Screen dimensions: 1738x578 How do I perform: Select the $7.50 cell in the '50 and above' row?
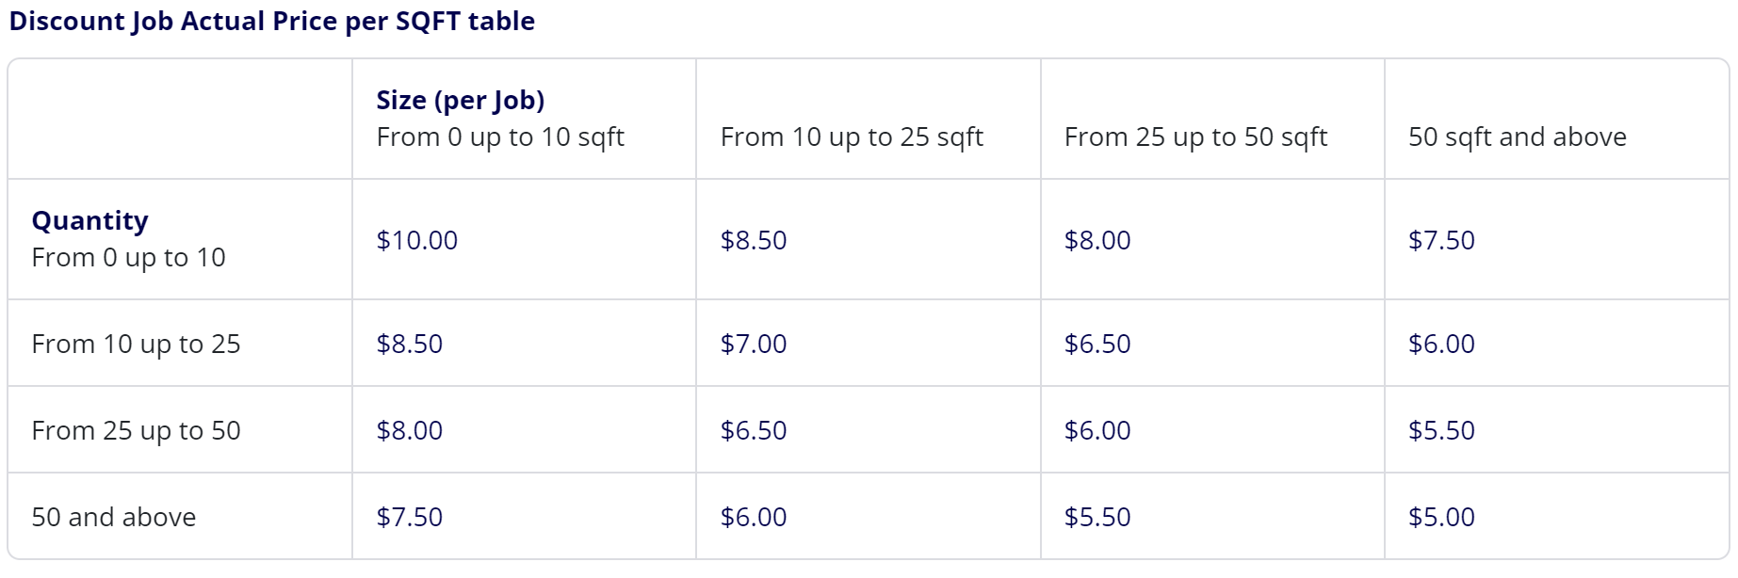coord(410,517)
